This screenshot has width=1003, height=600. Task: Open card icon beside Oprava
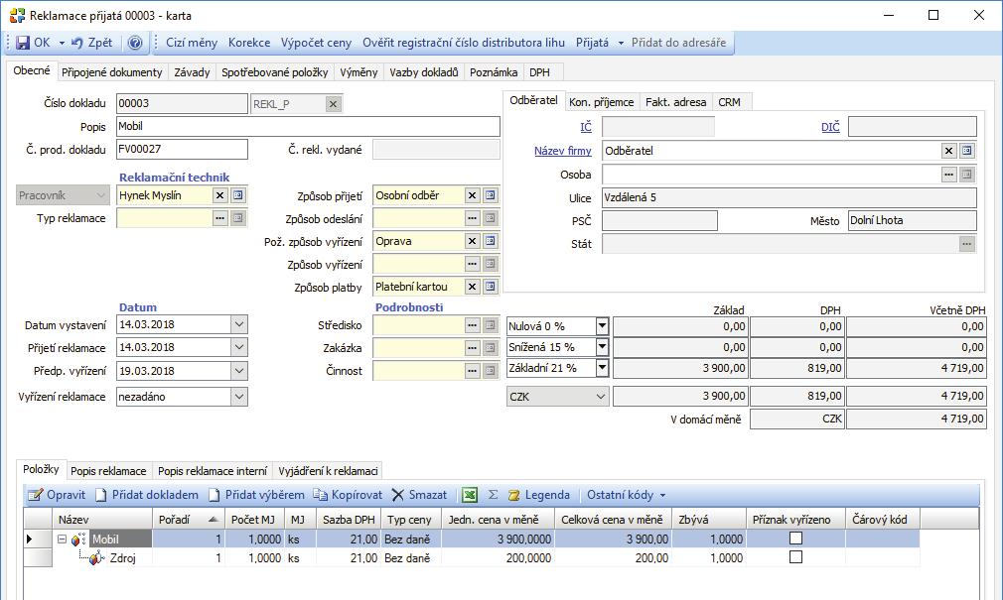pos(490,242)
